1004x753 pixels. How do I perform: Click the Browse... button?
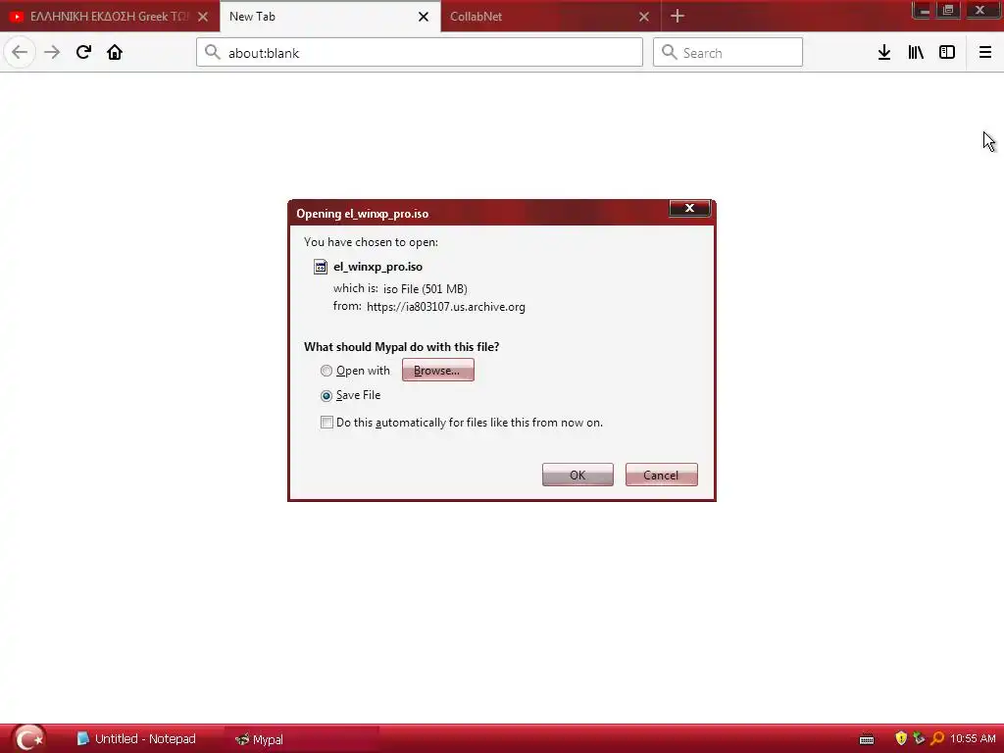click(438, 370)
